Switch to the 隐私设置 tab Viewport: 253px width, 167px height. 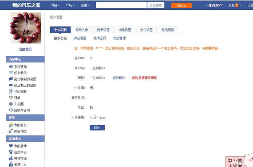(103, 30)
